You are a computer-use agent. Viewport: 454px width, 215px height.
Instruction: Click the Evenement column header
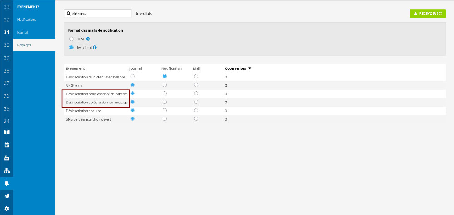75,68
